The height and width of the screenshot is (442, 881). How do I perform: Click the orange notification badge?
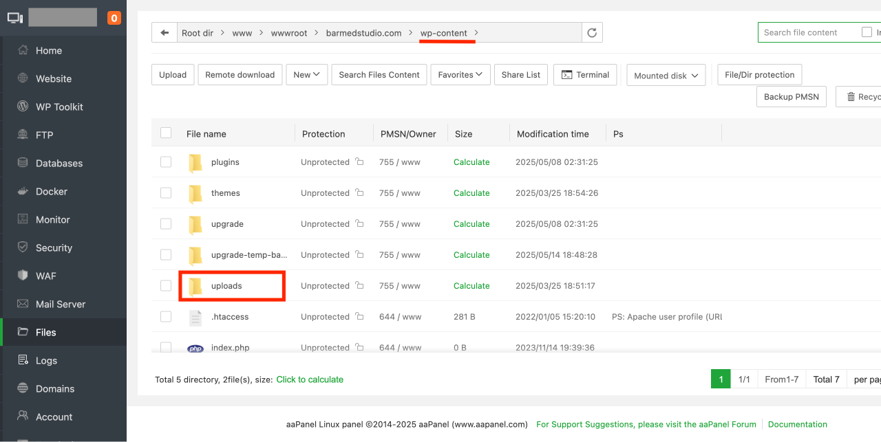(x=114, y=18)
